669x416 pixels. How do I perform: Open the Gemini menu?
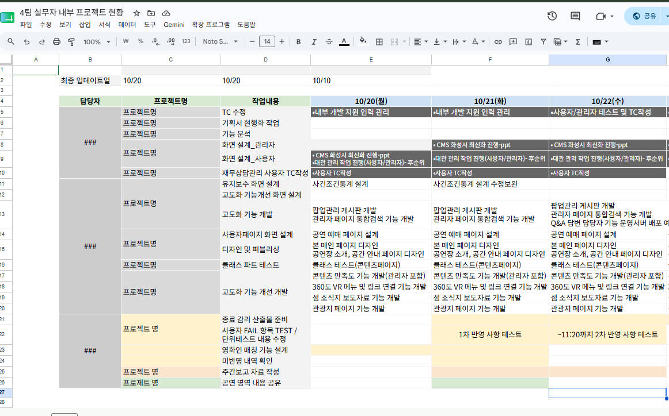pyautogui.click(x=174, y=25)
